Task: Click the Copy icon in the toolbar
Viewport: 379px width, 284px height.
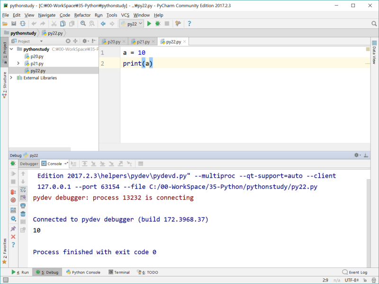Action: [x=63, y=24]
